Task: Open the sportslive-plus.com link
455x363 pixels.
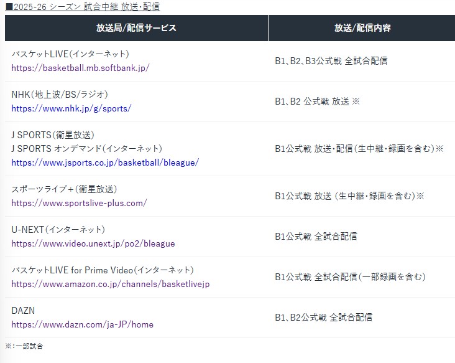Action: 79,203
